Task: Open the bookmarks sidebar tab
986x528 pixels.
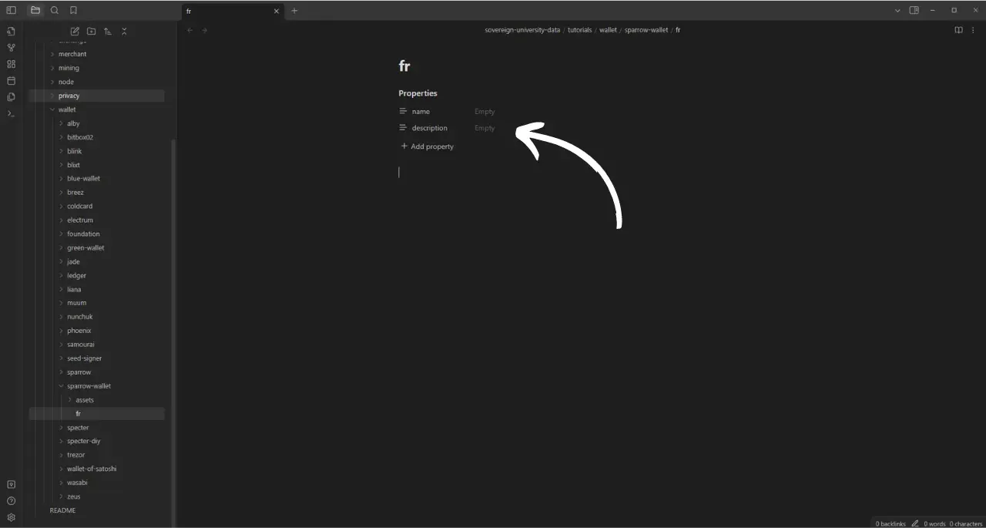Action: point(73,10)
